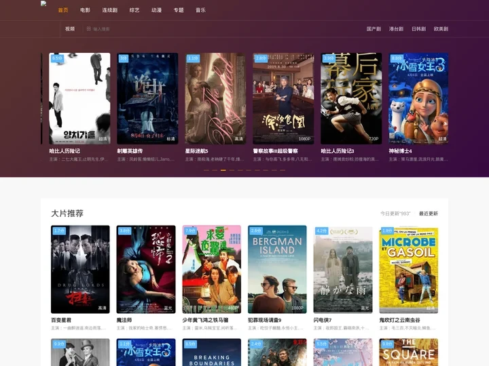The width and height of the screenshot is (489, 366).
Task: Open the 连续剧 series tab
Action: tap(110, 10)
